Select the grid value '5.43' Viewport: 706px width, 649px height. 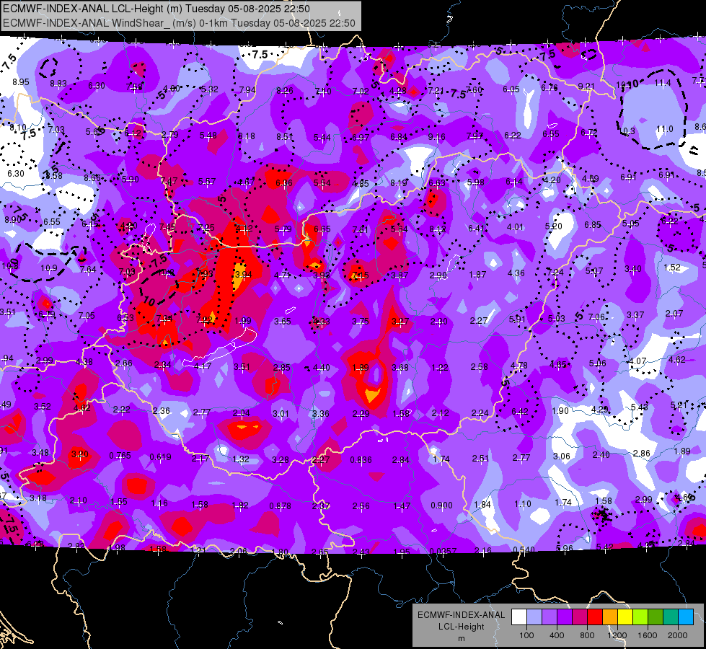click(640, 407)
